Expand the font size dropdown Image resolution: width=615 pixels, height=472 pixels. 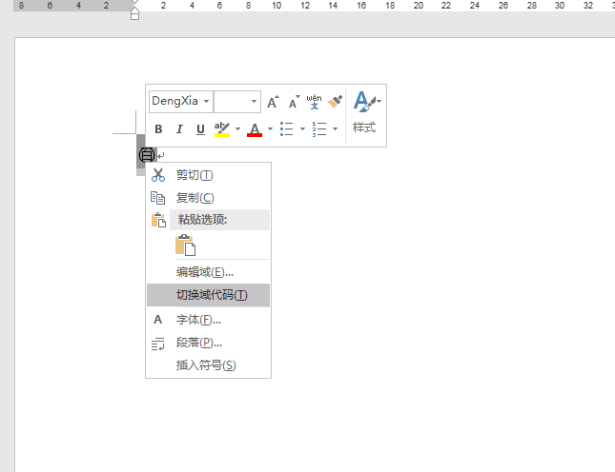[x=254, y=102]
